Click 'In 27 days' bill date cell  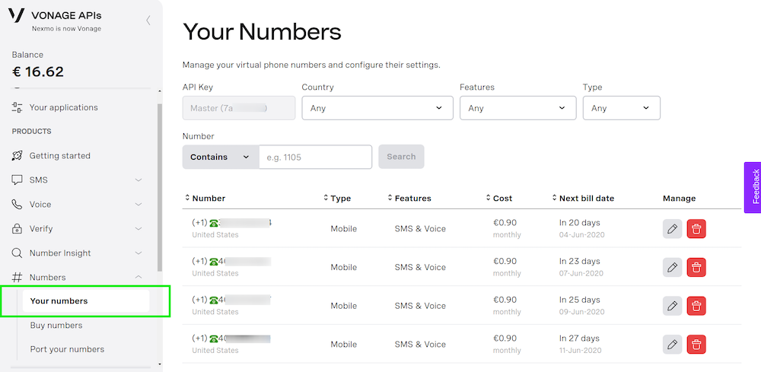(x=579, y=339)
